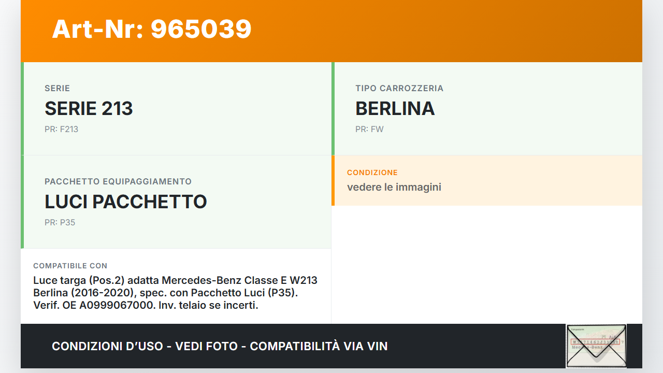Screen dimensions: 663x373
Task: Click the CONDIZIONI D'USO footer text
Action: [107, 346]
